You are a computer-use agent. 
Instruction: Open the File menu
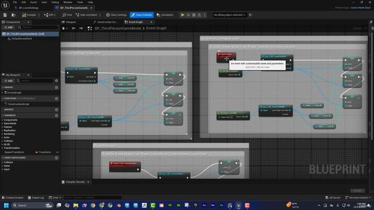coord(15,2)
